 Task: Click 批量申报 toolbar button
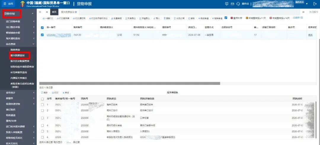[116, 18]
